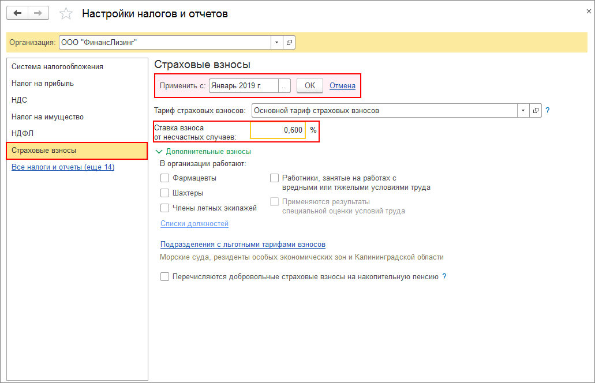
Task: Open date picker ellipsis for 'Применить с'
Action: pyautogui.click(x=285, y=85)
